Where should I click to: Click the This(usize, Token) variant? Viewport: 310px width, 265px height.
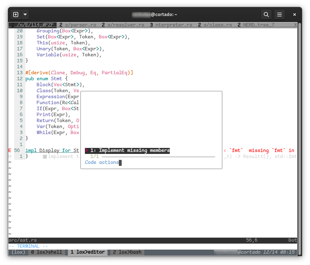pos(63,43)
